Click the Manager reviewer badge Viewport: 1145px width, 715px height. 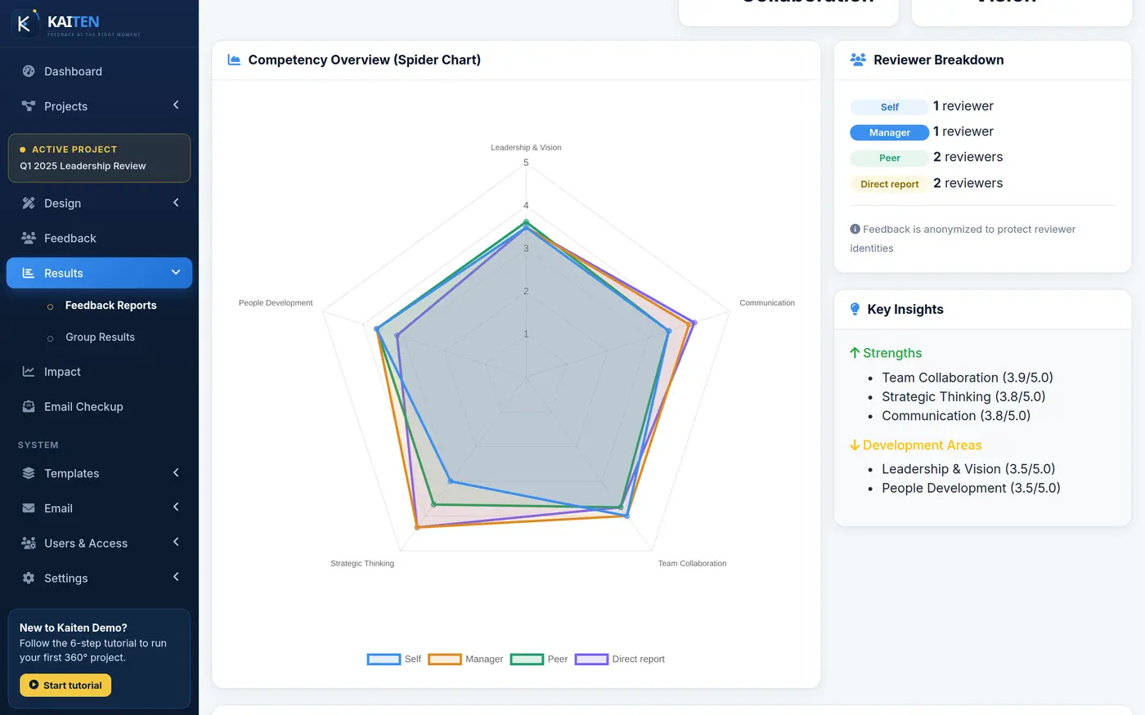pos(890,132)
